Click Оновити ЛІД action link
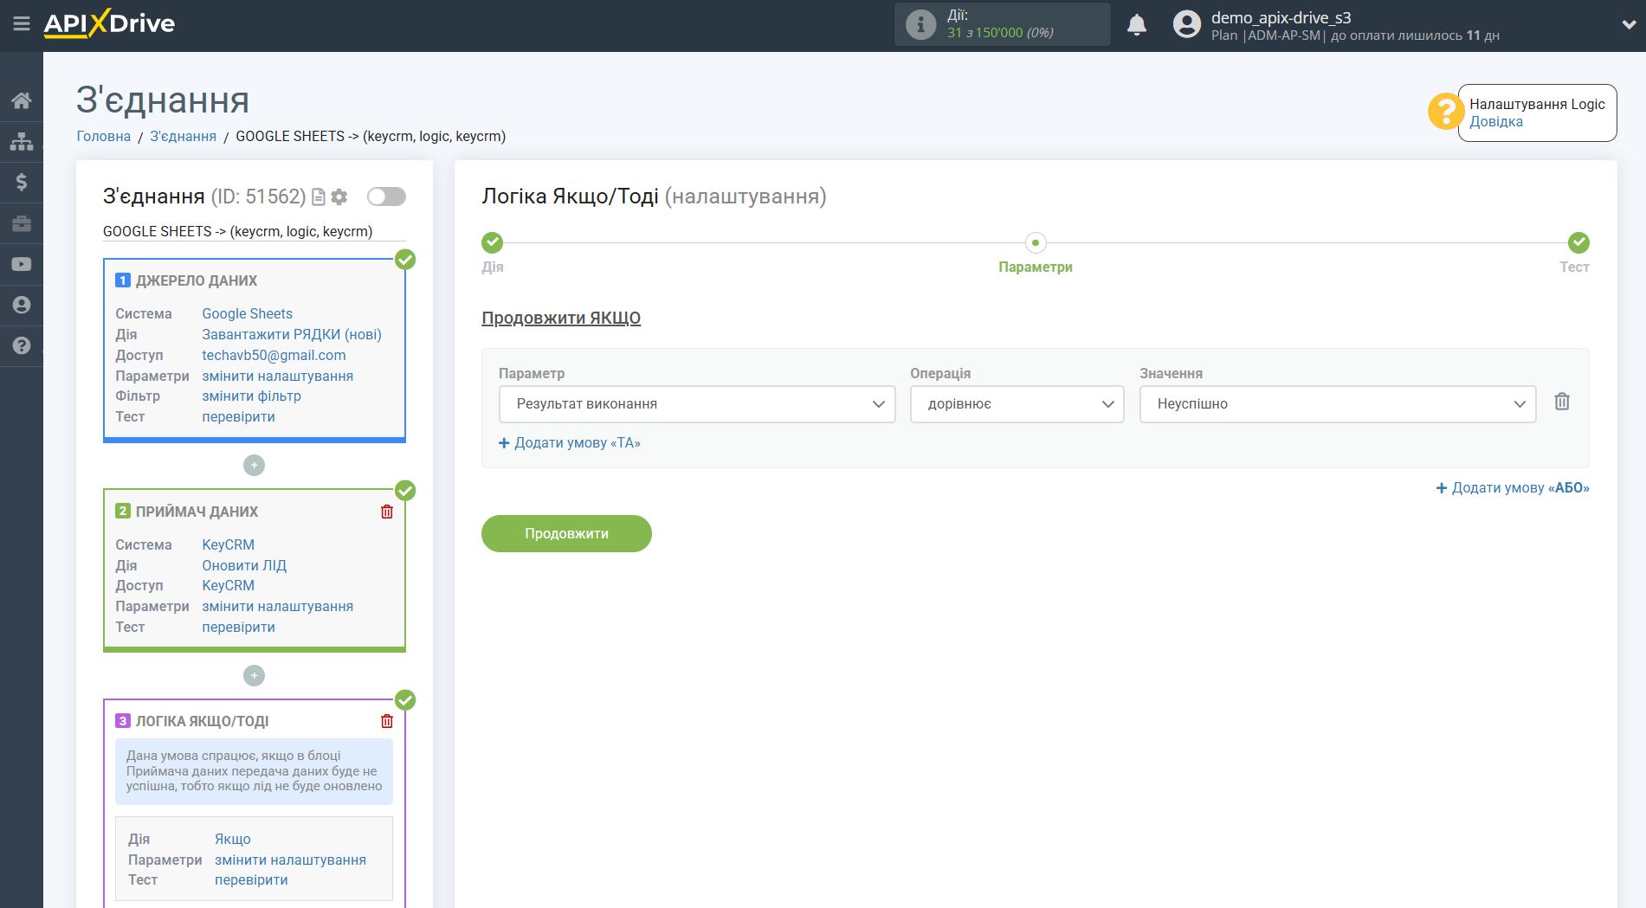The image size is (1646, 908). click(x=244, y=566)
